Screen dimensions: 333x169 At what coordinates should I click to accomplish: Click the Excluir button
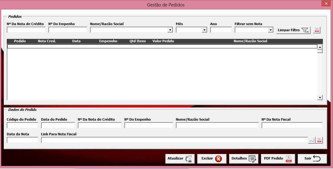point(212,159)
